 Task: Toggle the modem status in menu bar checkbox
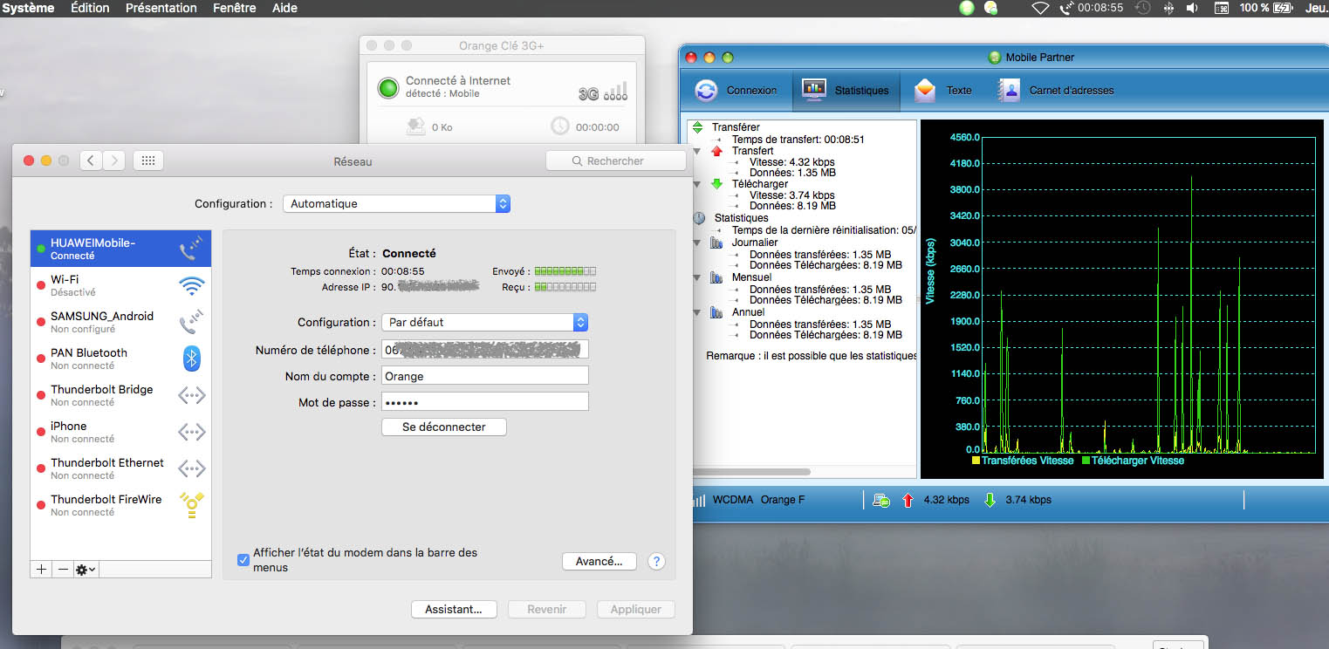coord(243,559)
